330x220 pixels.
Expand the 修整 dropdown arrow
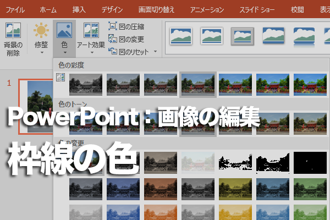[42, 53]
